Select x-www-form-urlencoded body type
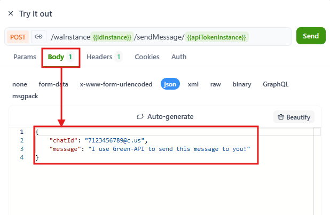Viewport: 330px width, 215px height. (x=116, y=84)
